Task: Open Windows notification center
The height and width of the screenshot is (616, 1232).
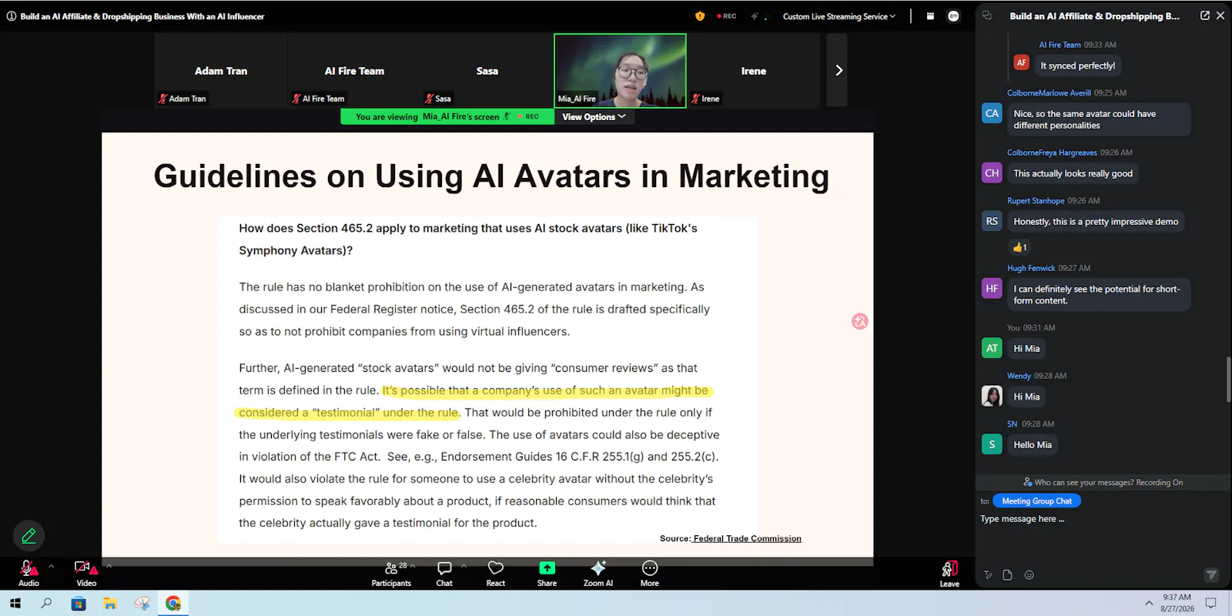Action: coord(1210,604)
